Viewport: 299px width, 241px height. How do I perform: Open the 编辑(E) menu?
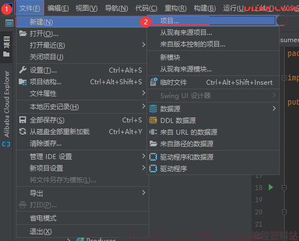click(x=58, y=8)
